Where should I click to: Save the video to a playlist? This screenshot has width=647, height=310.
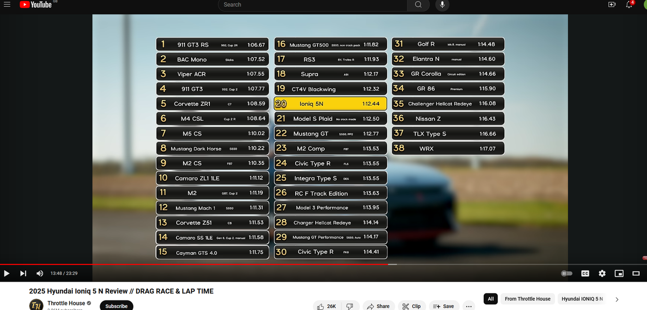[443, 306]
